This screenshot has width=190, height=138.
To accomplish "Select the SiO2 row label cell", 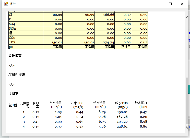I will pyautogui.click(x=13, y=29).
